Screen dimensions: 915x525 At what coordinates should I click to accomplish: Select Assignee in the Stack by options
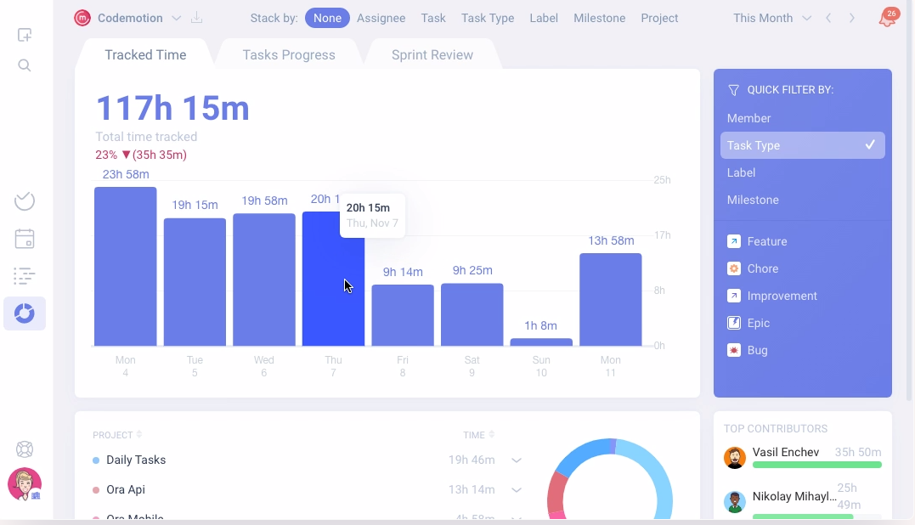pyautogui.click(x=381, y=18)
